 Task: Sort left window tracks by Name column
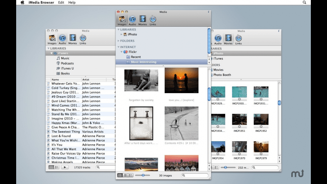tap(66, 80)
